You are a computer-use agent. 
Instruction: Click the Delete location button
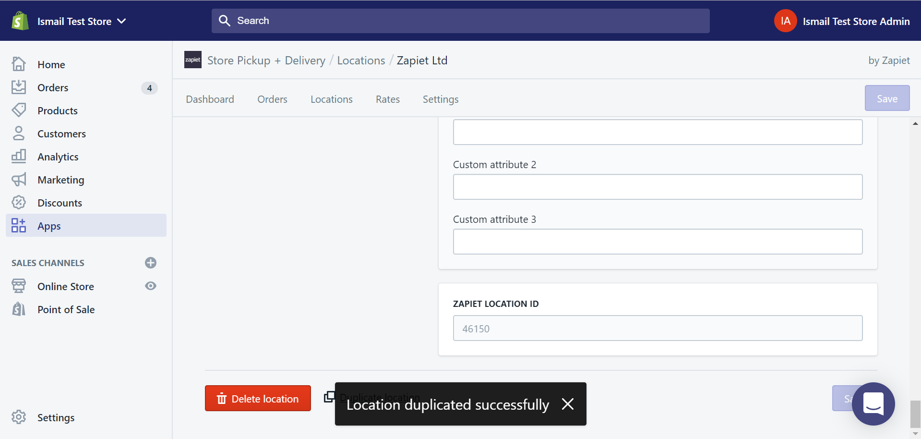258,398
